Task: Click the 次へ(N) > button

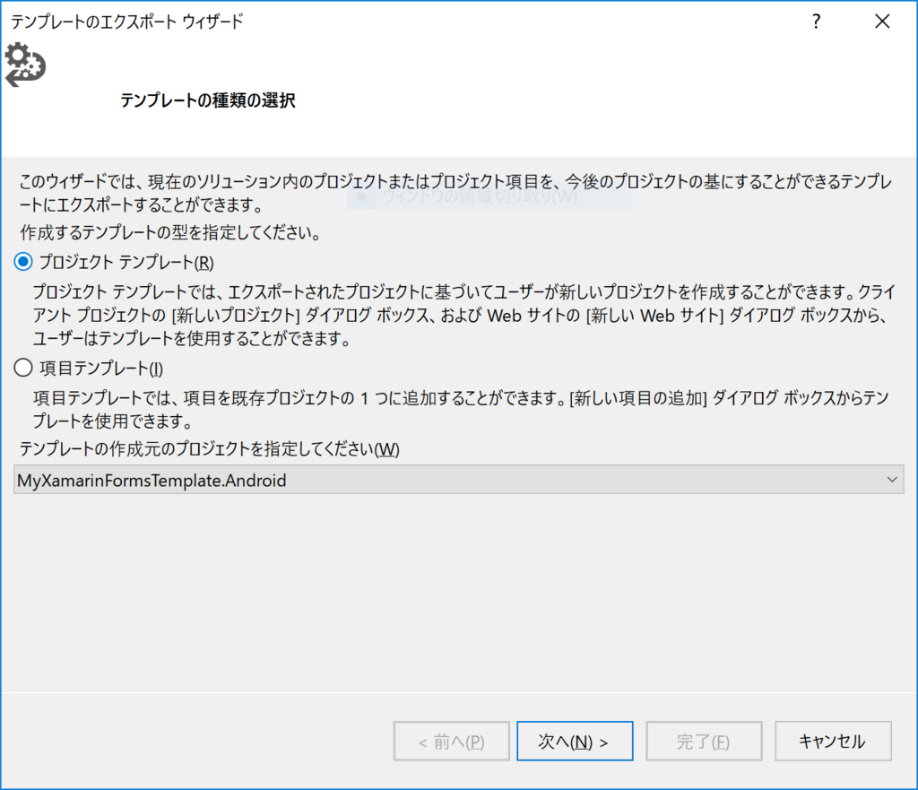Action: point(575,741)
